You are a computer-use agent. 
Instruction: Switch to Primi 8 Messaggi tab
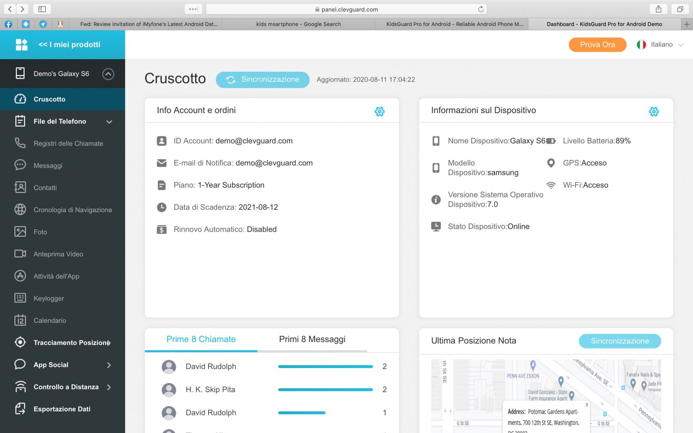pyautogui.click(x=312, y=339)
